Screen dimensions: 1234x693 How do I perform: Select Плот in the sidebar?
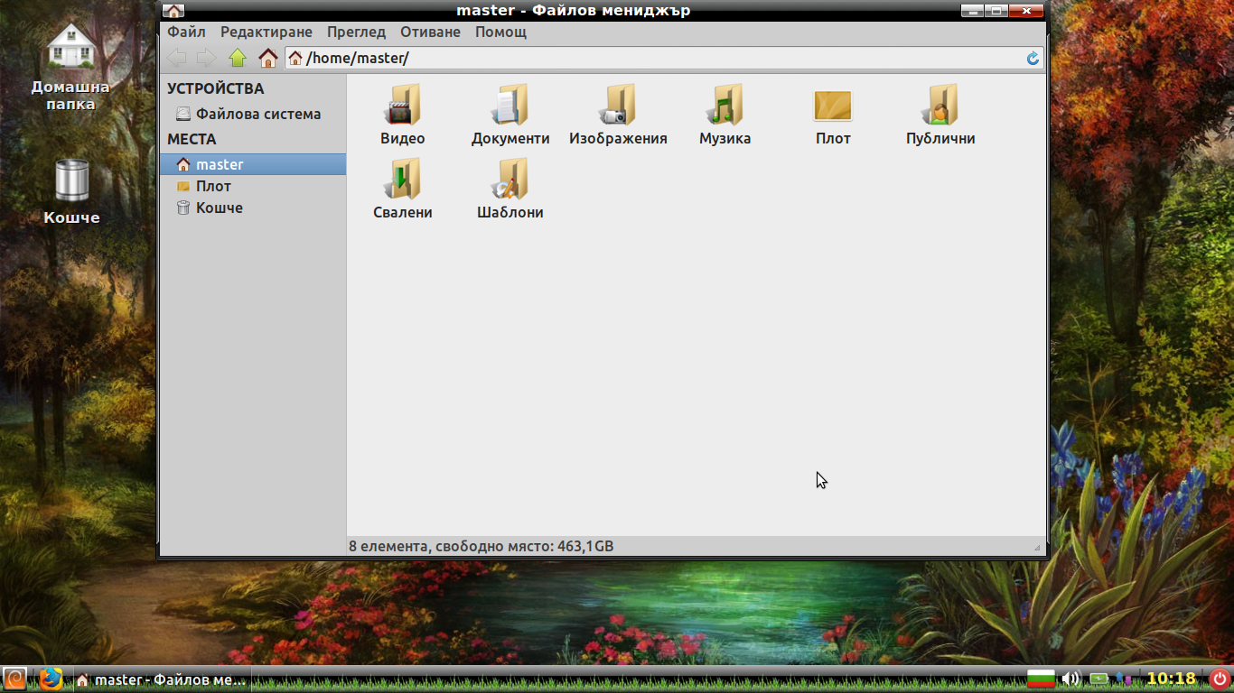click(253, 186)
